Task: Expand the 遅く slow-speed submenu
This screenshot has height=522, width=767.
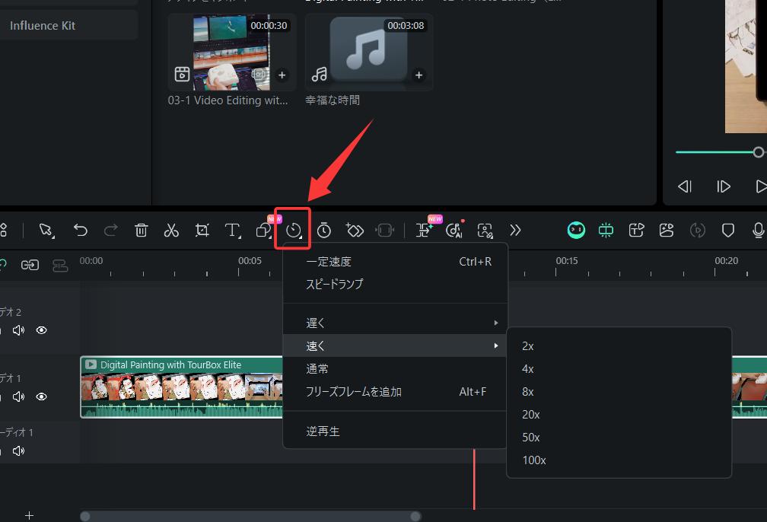Action: point(315,323)
